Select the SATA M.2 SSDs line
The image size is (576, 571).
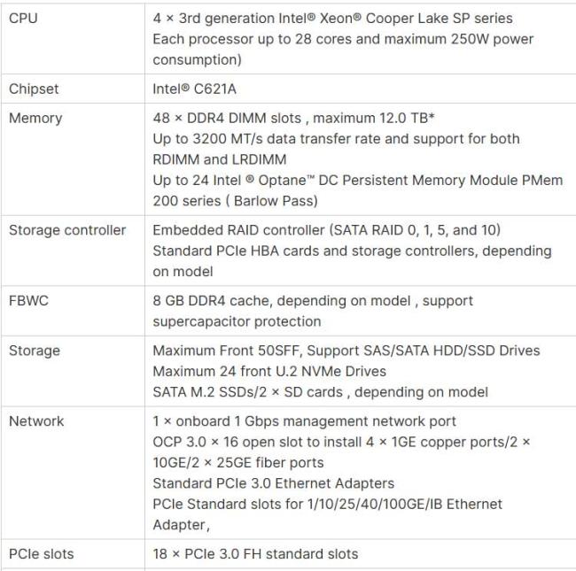coord(320,392)
